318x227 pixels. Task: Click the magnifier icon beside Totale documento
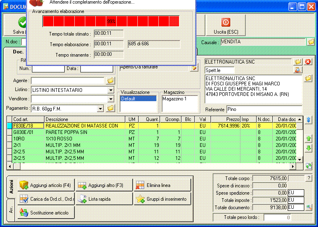coord(309,207)
